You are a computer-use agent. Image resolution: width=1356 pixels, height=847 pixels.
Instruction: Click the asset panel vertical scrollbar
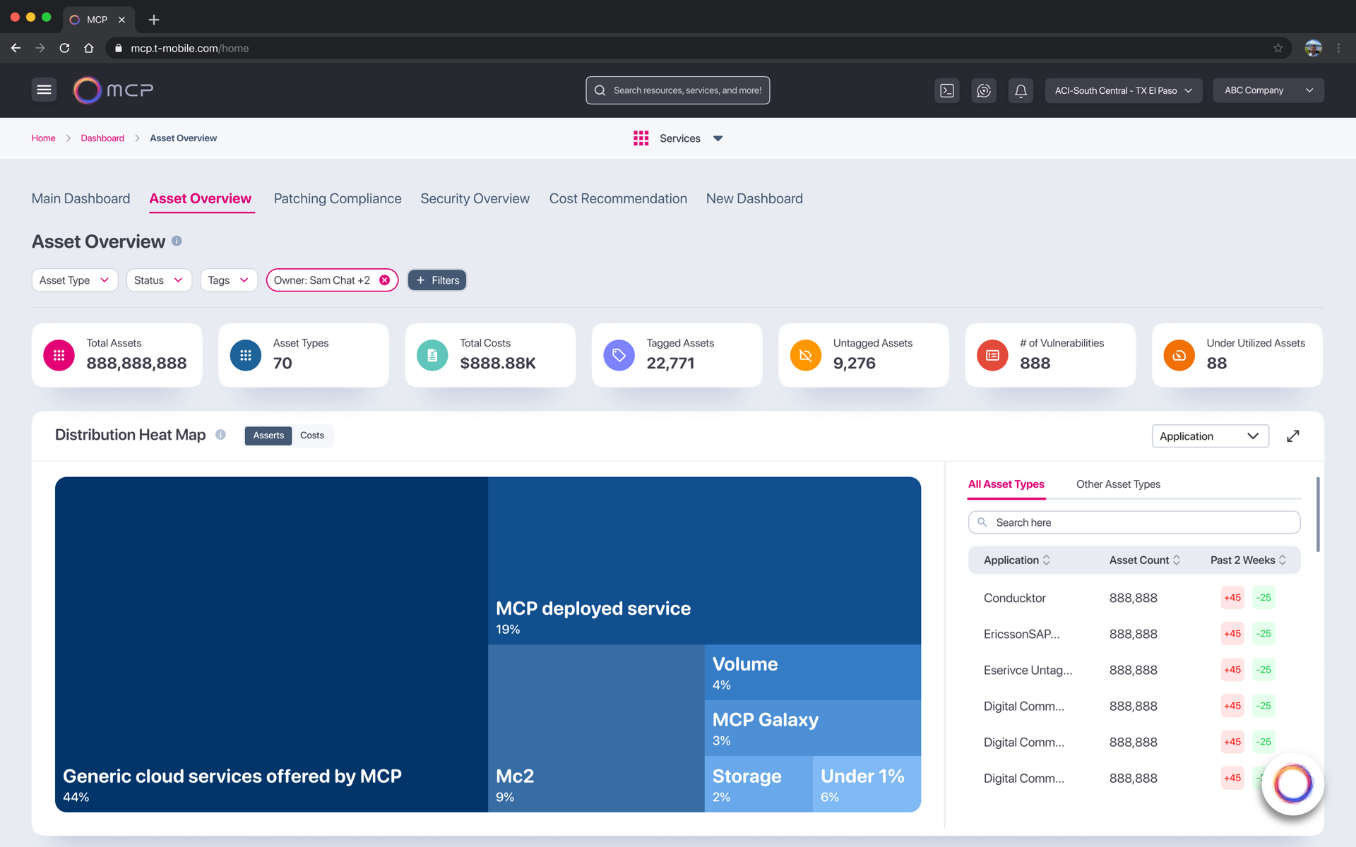coord(1318,514)
